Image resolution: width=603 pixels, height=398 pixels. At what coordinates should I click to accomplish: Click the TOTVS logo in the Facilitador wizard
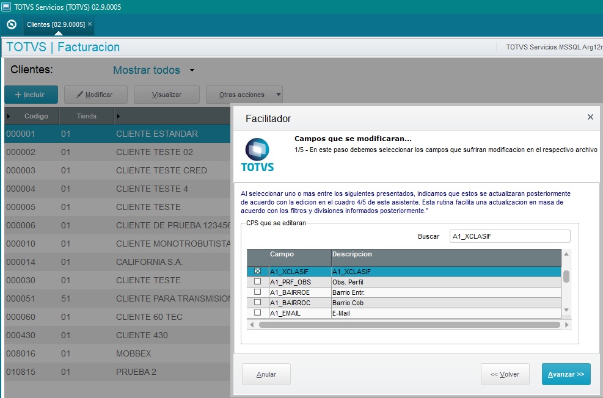coord(257,154)
